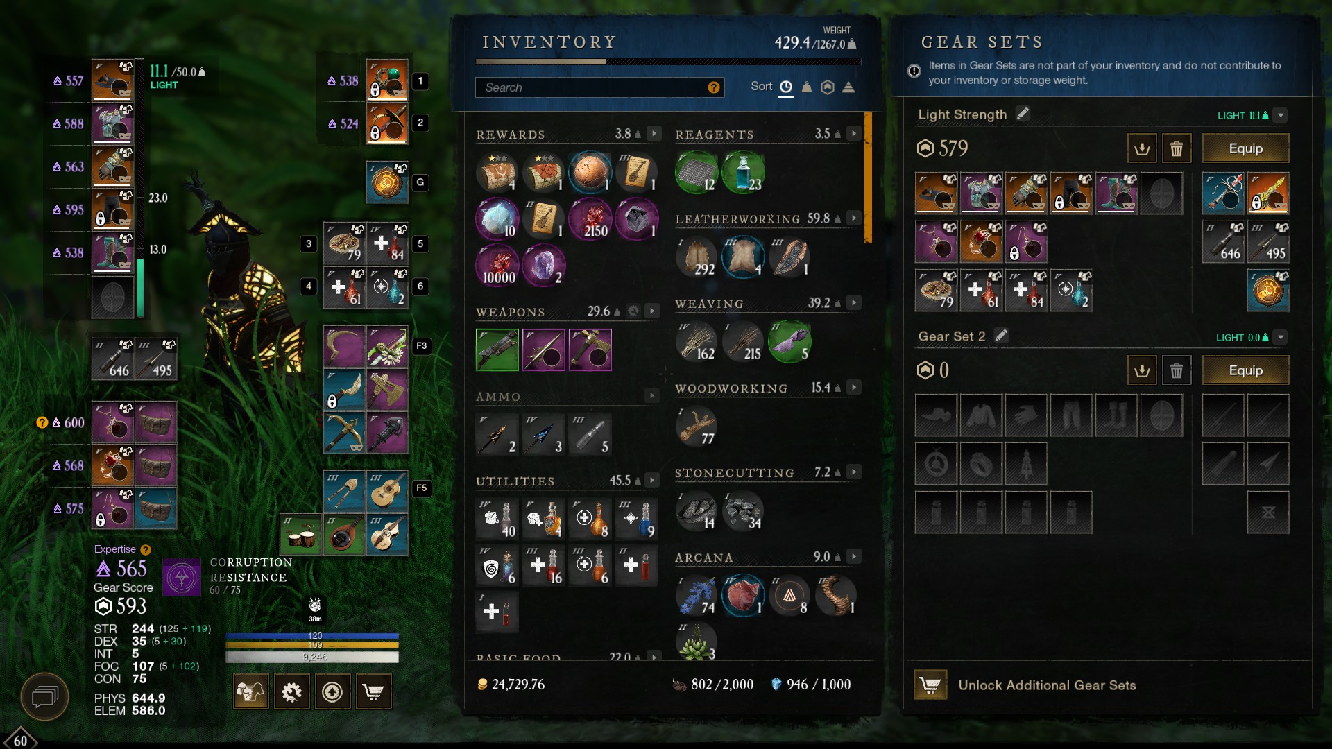1332x749 pixels.
Task: Delete the Light Strength gear set
Action: [1177, 148]
